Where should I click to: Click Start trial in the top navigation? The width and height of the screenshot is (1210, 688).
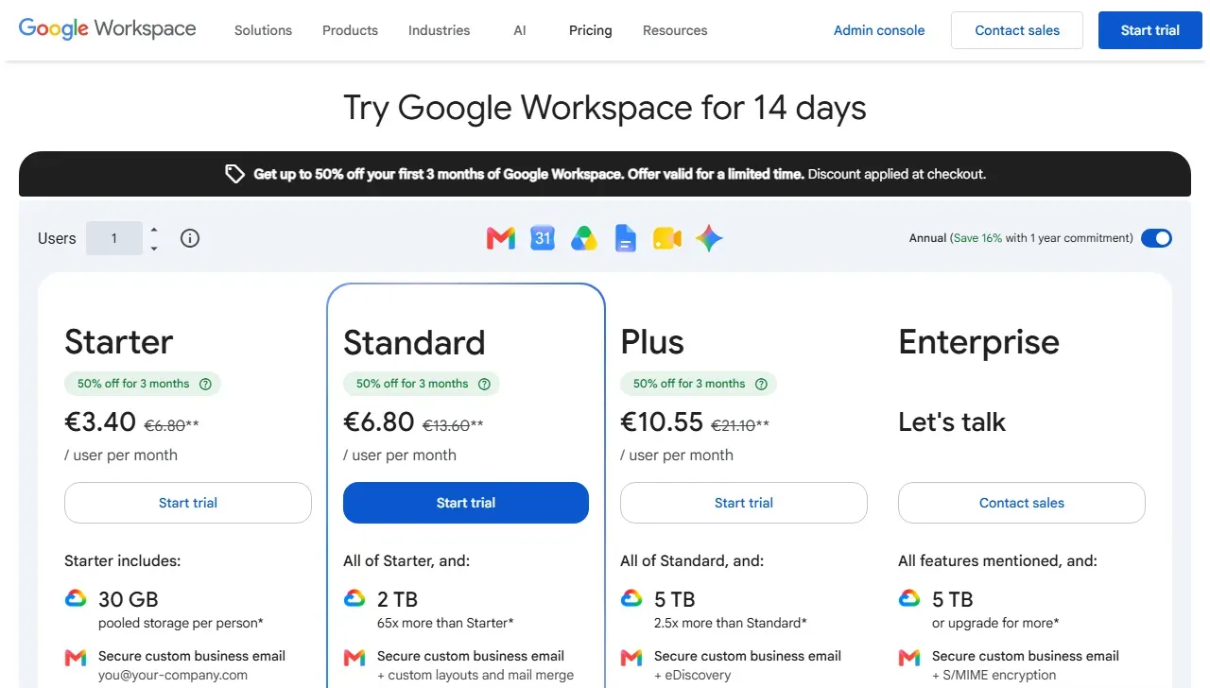(1150, 30)
